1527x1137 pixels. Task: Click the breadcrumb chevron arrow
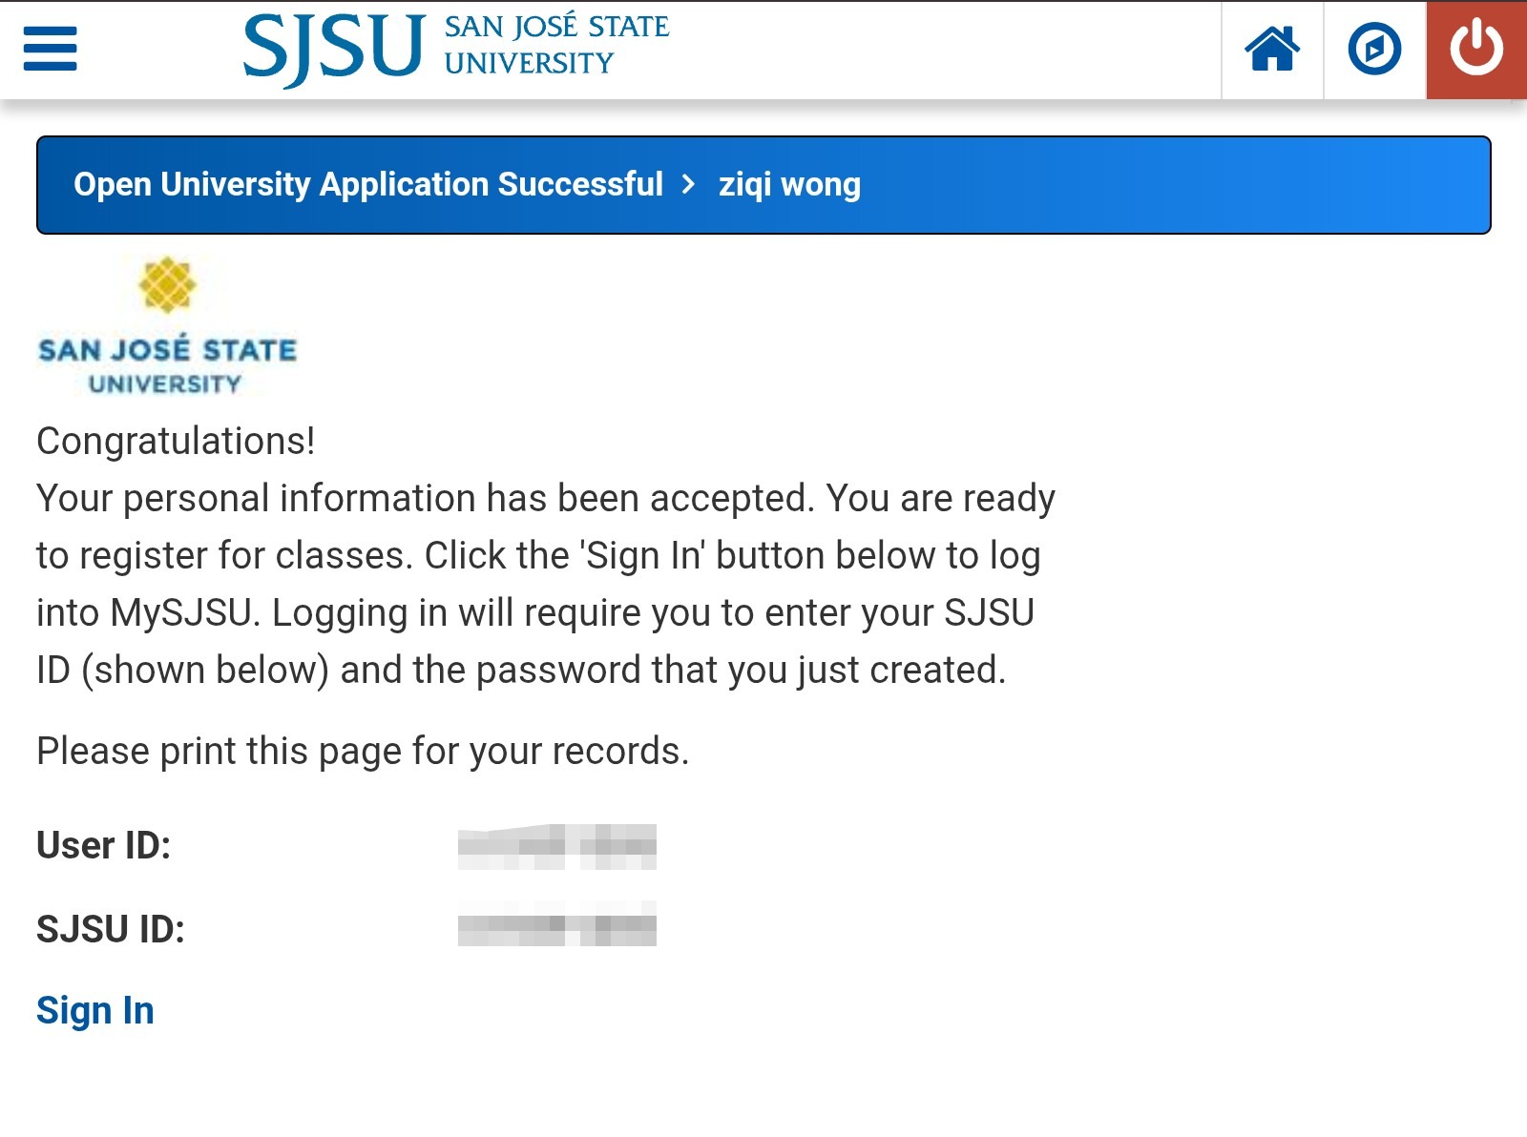point(689,184)
